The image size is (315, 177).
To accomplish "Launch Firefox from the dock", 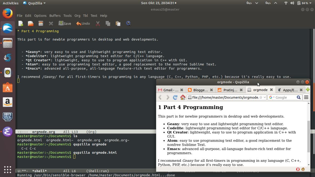I will [x=8, y=13].
